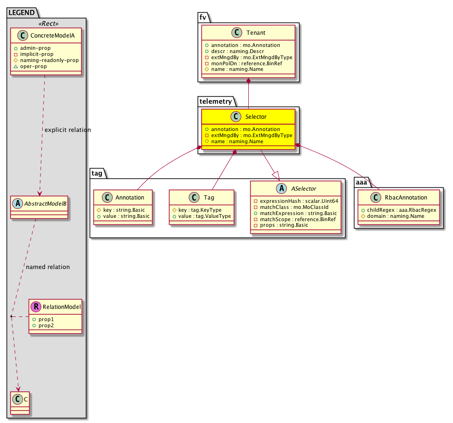This screenshot has width=453, height=423.
Task: Click the AbstractModelB 'A' icon
Action: (17, 204)
